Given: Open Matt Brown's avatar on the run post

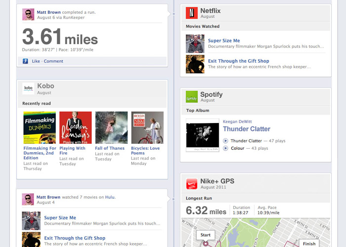Looking at the screenshot, I should click(x=28, y=14).
